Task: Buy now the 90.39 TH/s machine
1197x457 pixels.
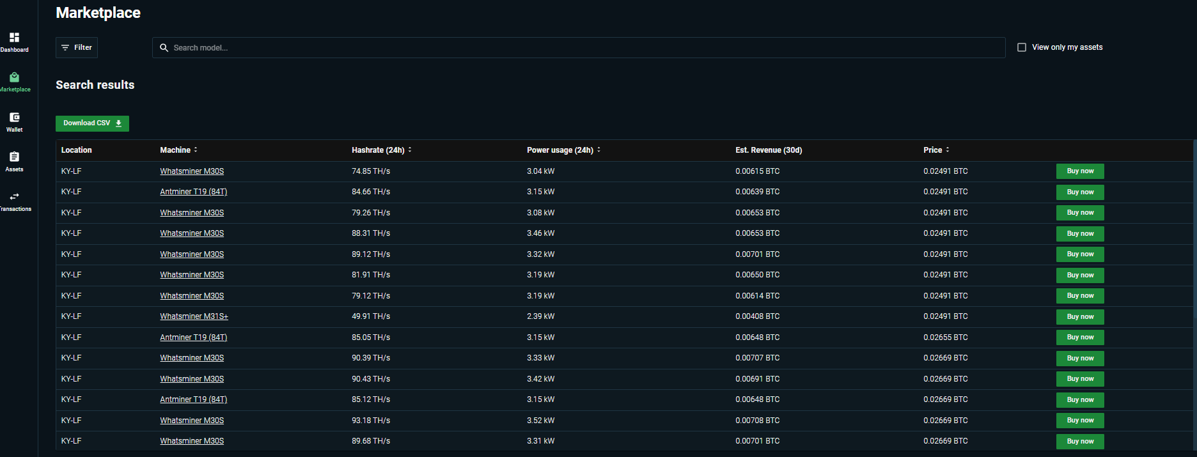Action: pos(1080,359)
